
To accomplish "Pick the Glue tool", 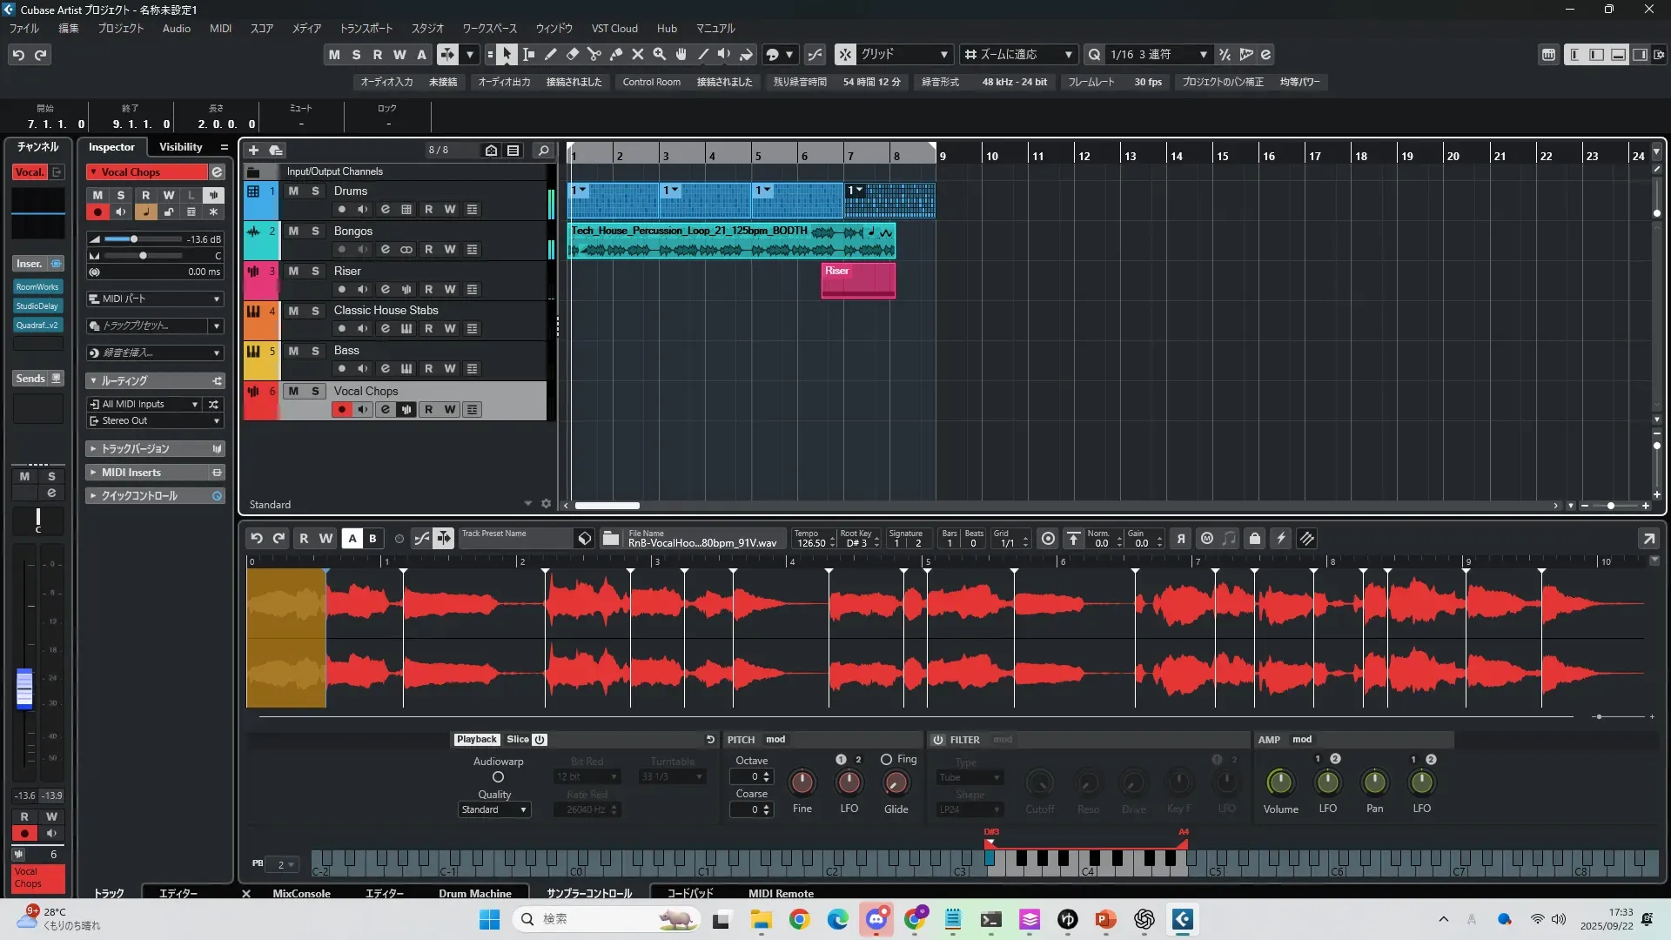I will coord(616,55).
